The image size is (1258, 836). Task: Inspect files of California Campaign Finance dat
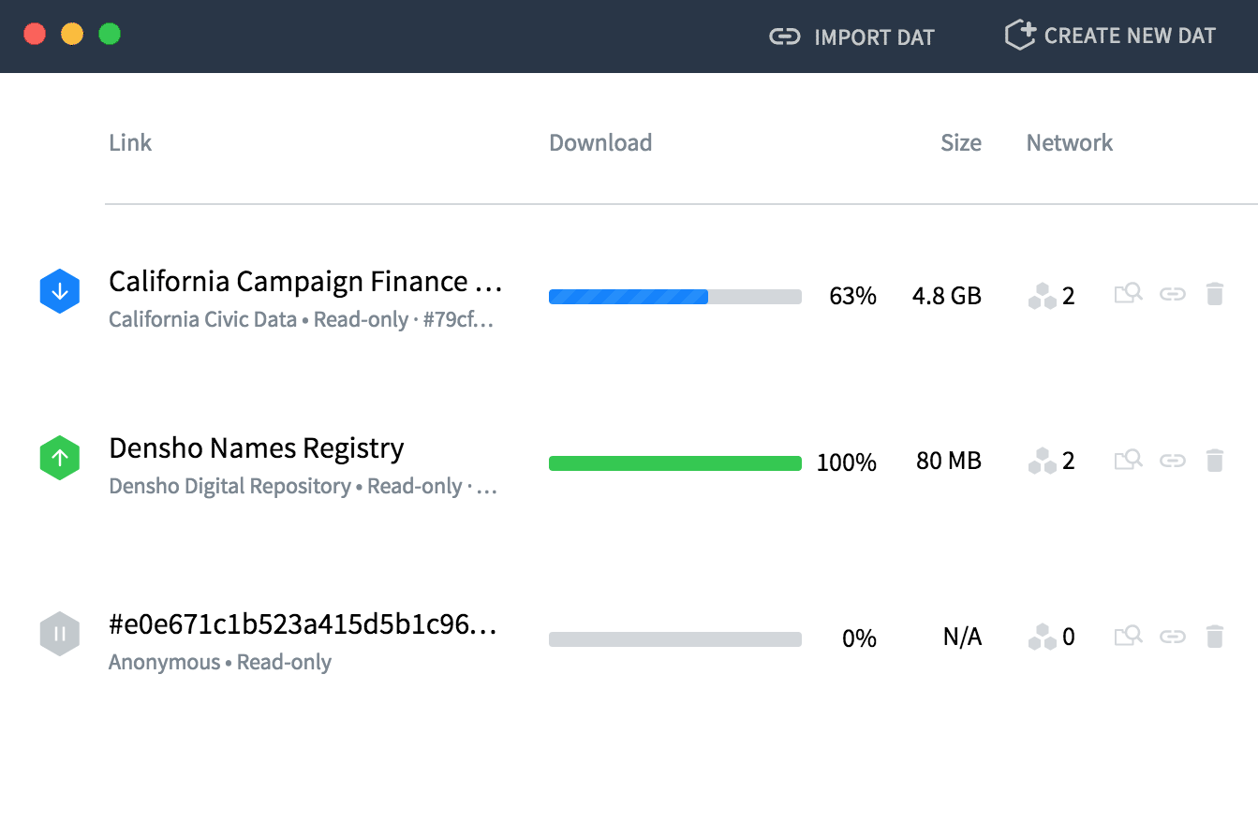1128,292
